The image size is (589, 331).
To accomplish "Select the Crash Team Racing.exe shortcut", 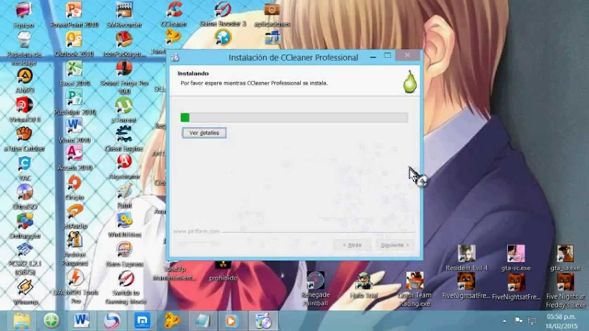I will click(x=415, y=290).
